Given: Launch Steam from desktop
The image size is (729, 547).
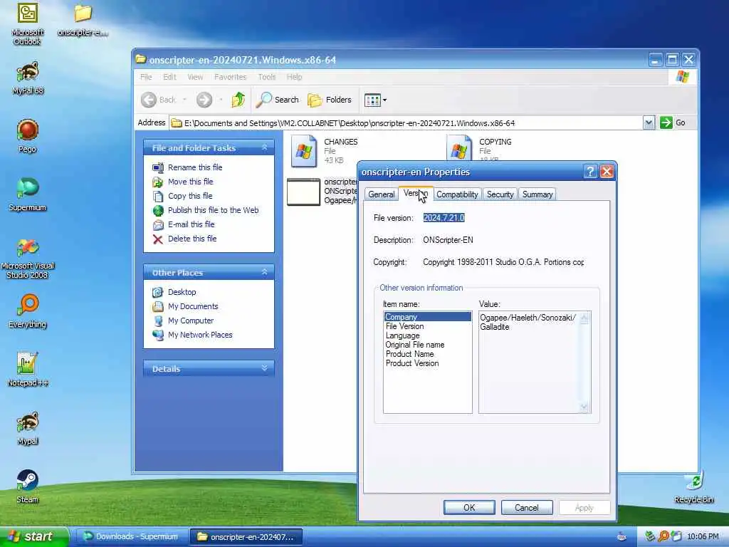Looking at the screenshot, I should point(28,486).
